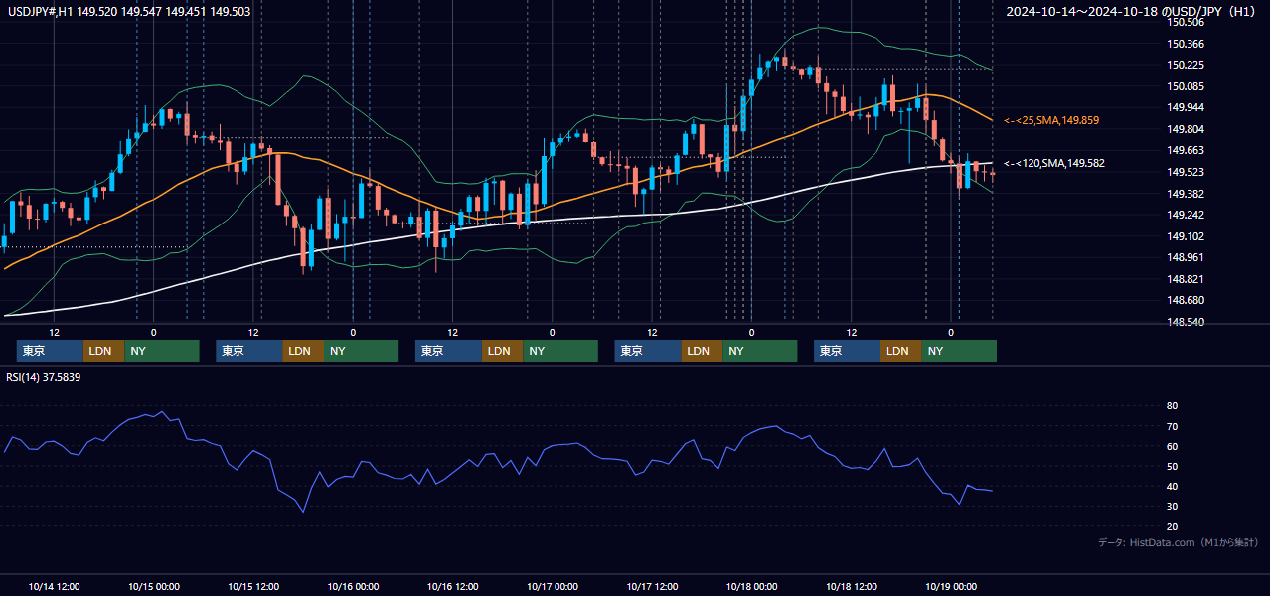Select the 10/17 12:00 time axis label
This screenshot has height=596, width=1270.
[x=652, y=586]
